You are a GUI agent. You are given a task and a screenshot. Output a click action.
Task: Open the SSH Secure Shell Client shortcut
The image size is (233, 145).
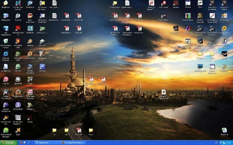pos(42,16)
